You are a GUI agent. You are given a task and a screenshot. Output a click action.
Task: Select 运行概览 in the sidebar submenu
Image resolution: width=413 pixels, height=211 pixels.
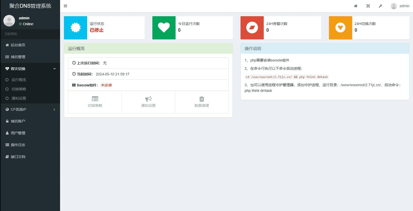tap(19, 80)
